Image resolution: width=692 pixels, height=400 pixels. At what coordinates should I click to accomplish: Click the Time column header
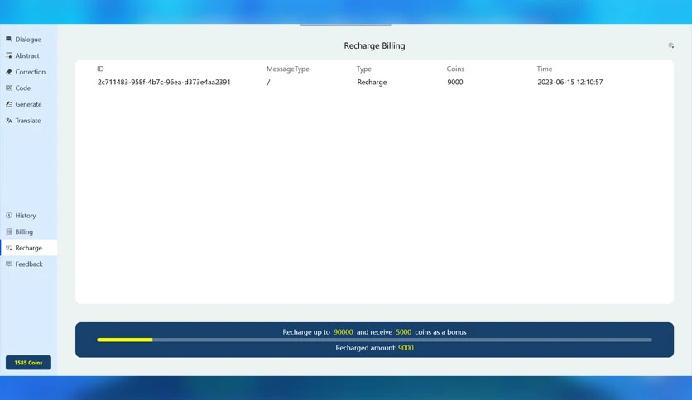click(x=544, y=69)
